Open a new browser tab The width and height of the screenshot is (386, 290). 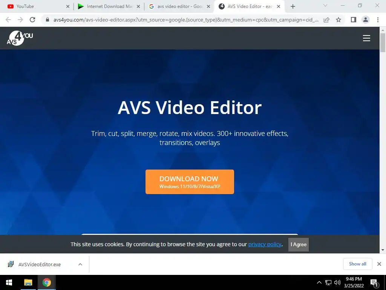(293, 7)
